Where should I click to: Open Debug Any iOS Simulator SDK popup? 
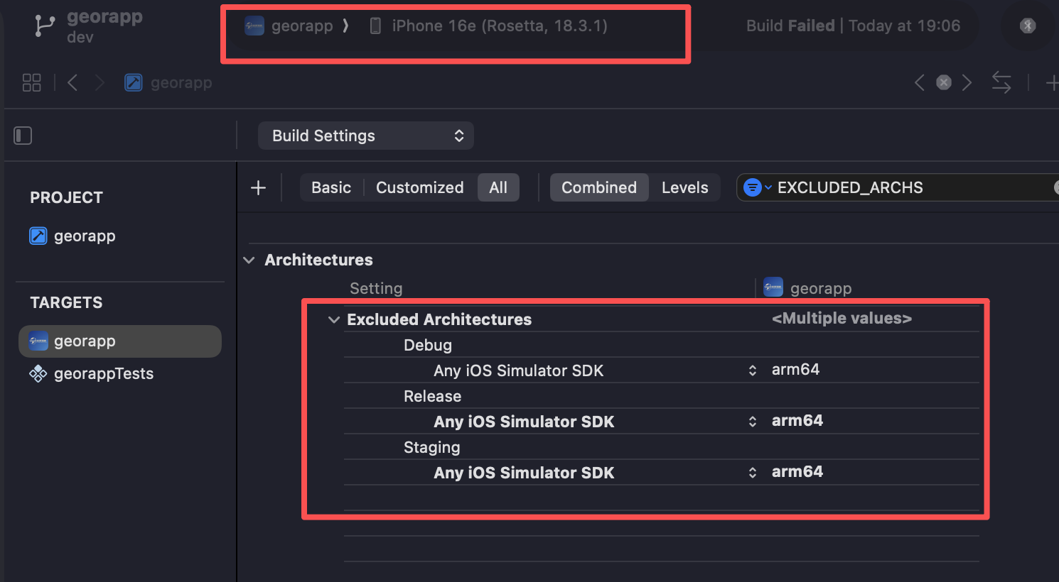click(752, 370)
